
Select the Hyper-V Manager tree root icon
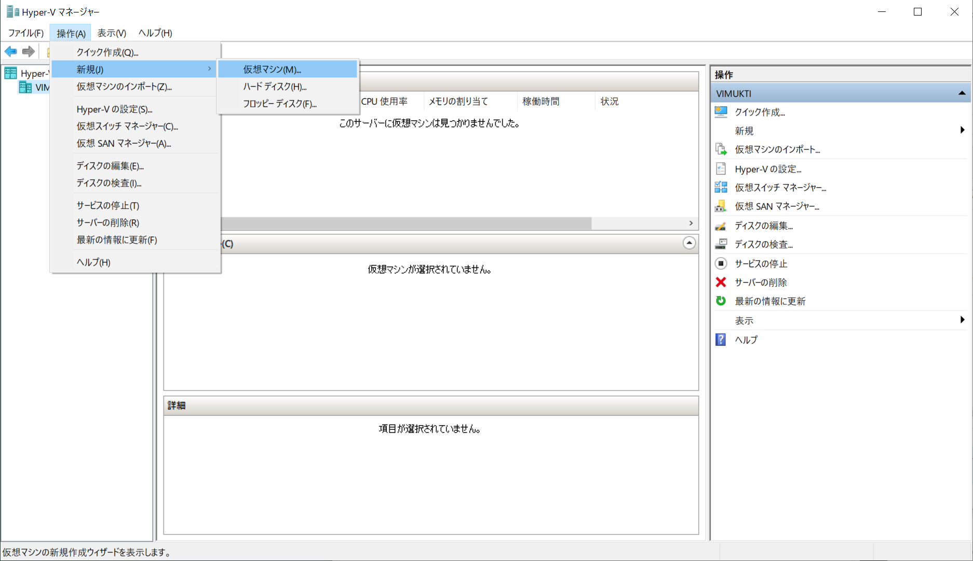coord(11,73)
